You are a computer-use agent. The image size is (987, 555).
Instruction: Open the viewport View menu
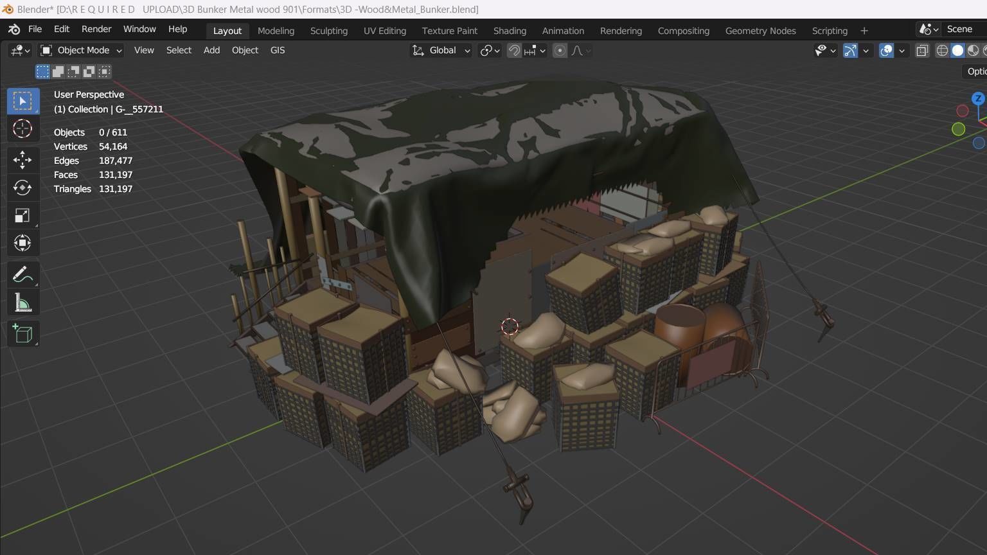point(144,50)
